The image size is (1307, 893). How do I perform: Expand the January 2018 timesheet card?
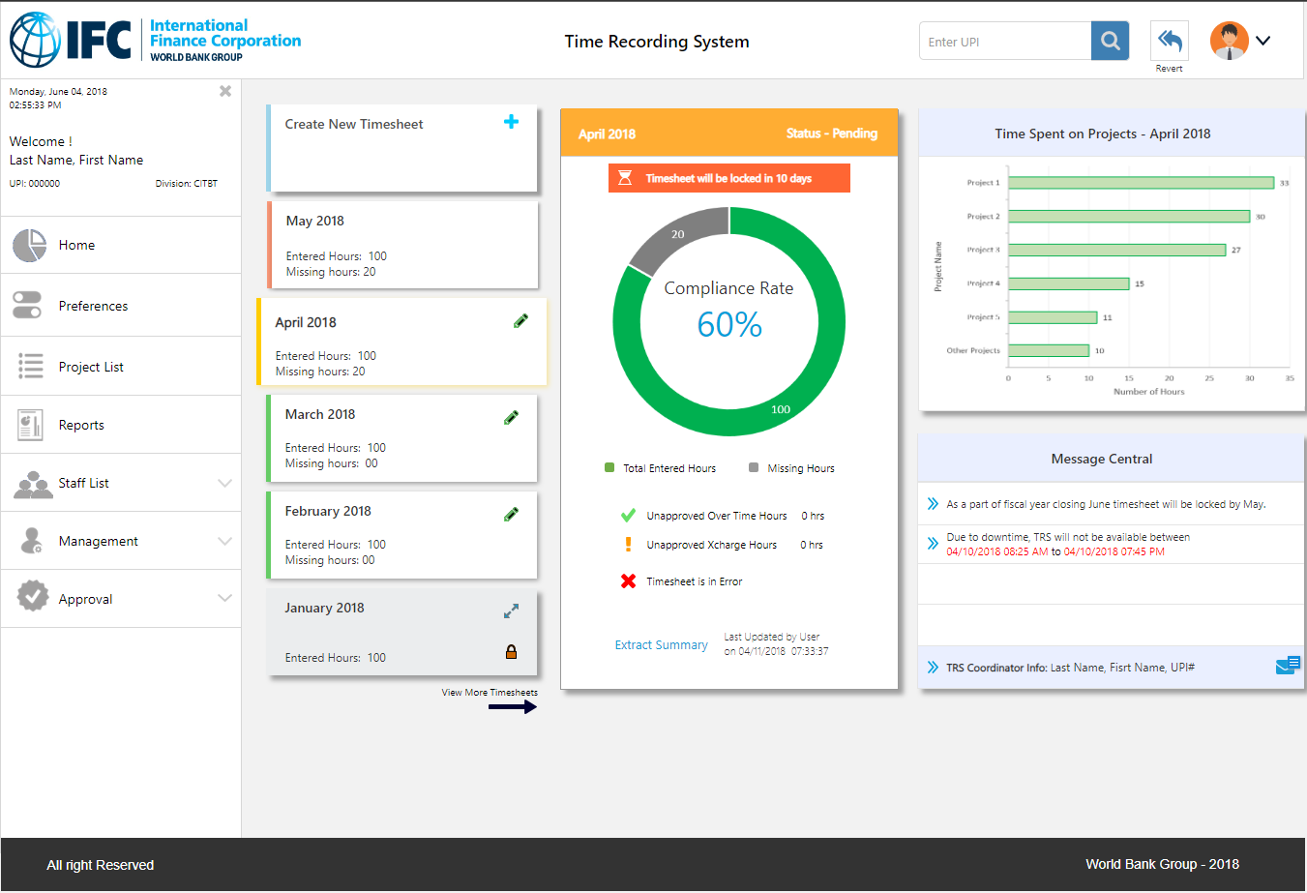pyautogui.click(x=511, y=611)
